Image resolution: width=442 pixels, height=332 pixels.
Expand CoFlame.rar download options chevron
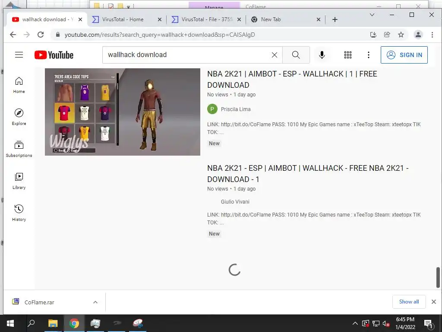[x=95, y=302]
